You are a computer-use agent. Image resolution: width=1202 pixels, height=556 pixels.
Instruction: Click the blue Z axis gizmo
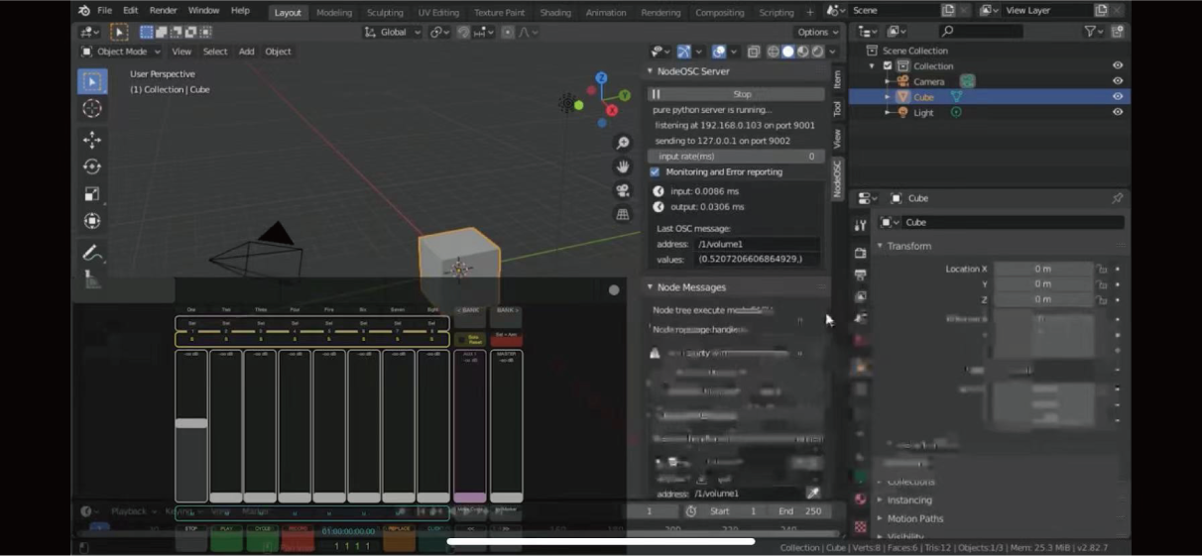601,77
